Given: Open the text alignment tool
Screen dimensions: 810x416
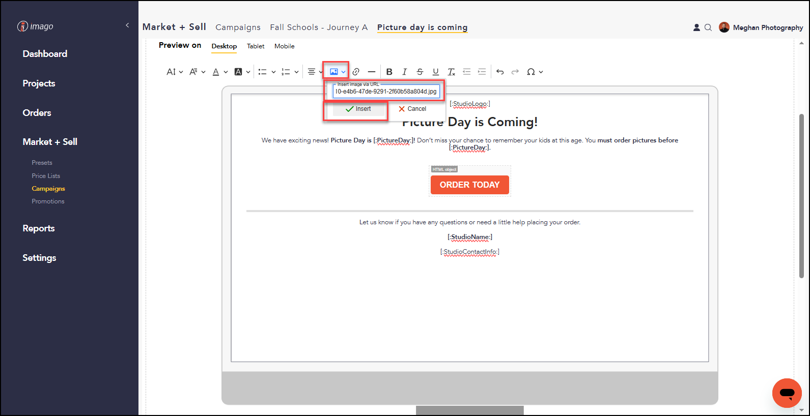Looking at the screenshot, I should point(312,72).
